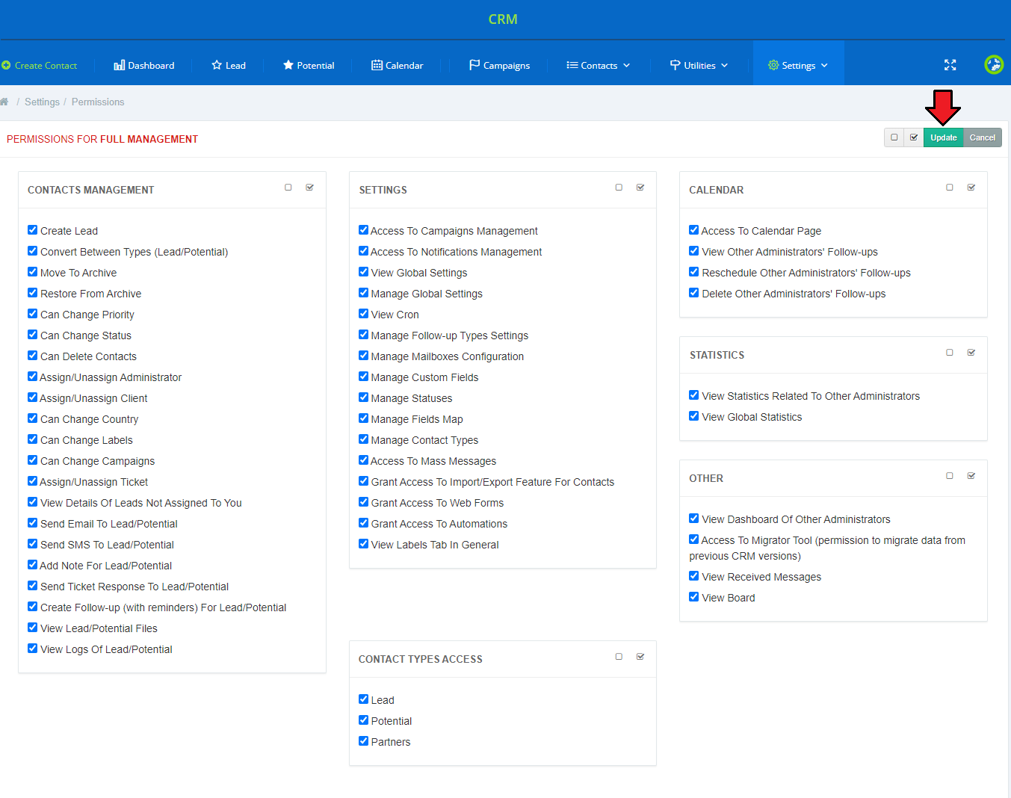Check all in Settings panel header
1011x798 pixels.
click(x=640, y=188)
